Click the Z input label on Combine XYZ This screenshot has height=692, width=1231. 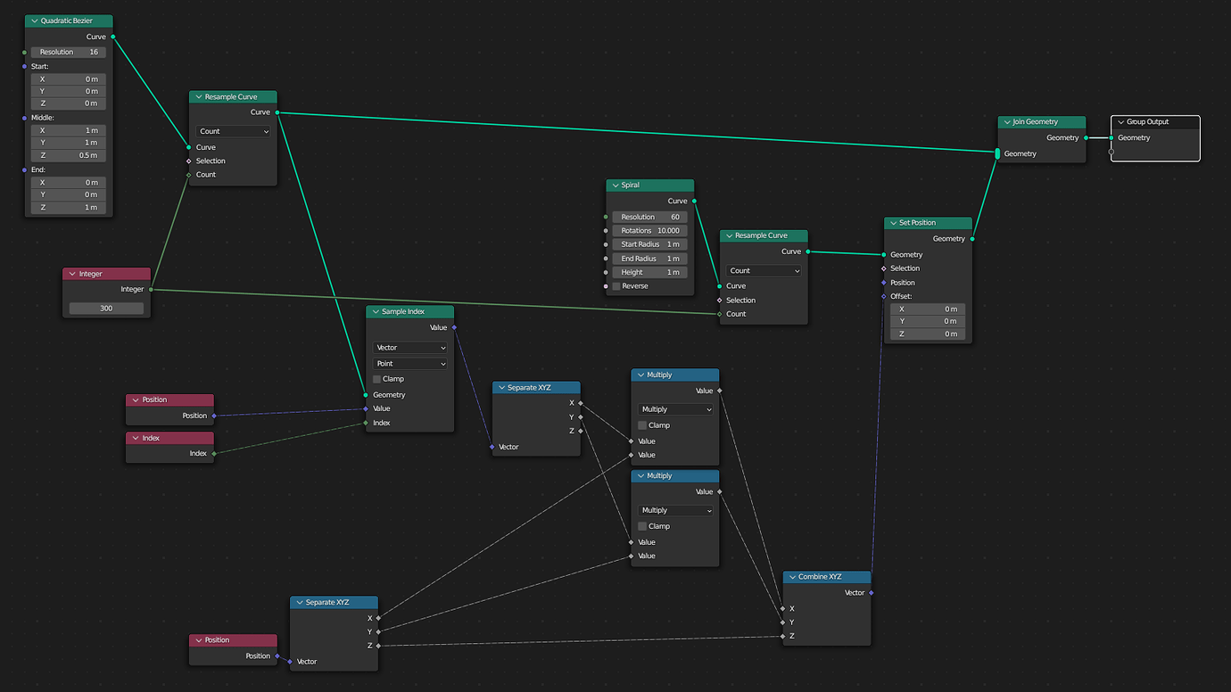click(791, 636)
